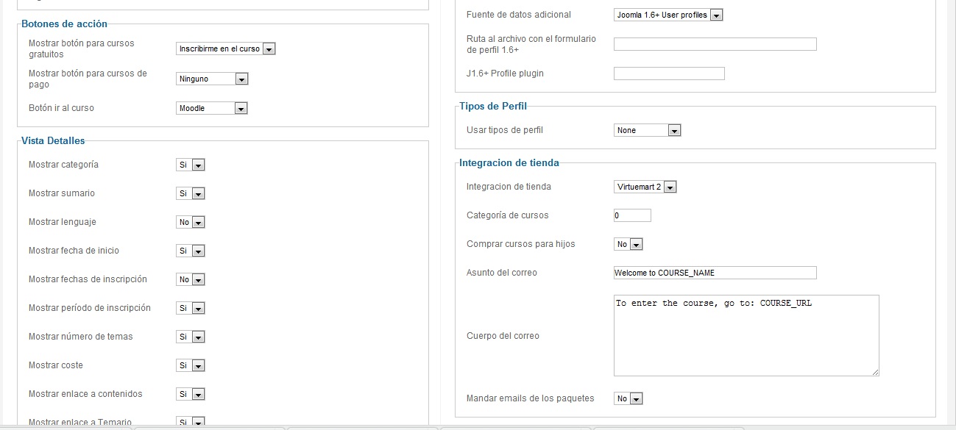
Task: Open 'Mostrar sumario' dropdown
Action: pyautogui.click(x=190, y=194)
